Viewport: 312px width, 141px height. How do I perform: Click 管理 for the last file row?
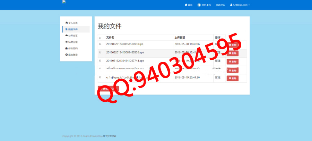tap(218, 78)
